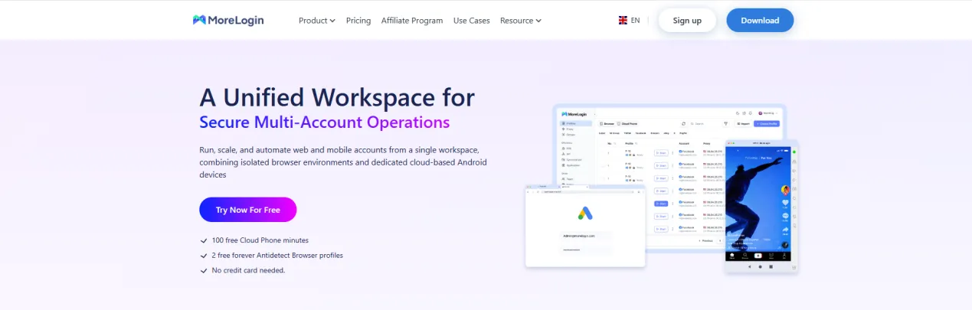This screenshot has height=310, width=972.
Task: Click the text '2 free forever Antidetect Browser profiles'
Action: tap(277, 256)
